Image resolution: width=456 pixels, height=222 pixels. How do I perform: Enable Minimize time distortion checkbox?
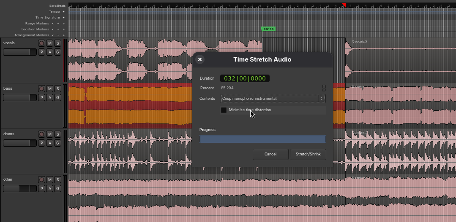224,110
